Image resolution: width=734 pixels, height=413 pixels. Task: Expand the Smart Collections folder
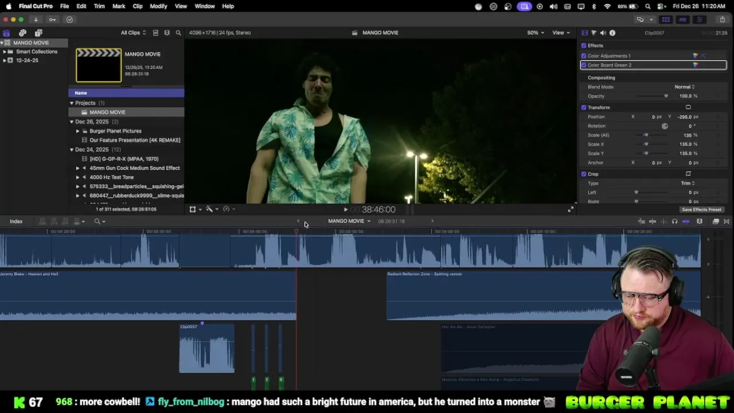(x=5, y=52)
